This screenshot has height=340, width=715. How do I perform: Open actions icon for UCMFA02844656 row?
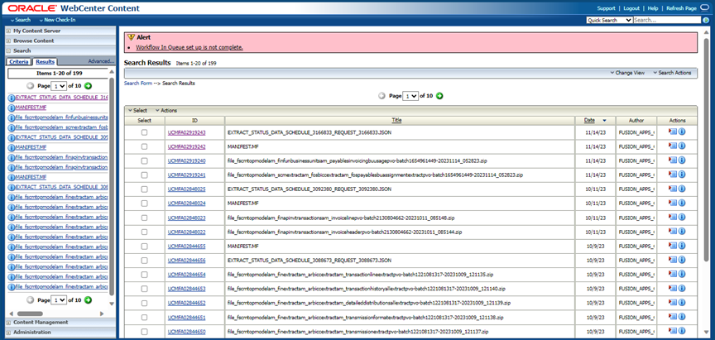[x=673, y=260]
